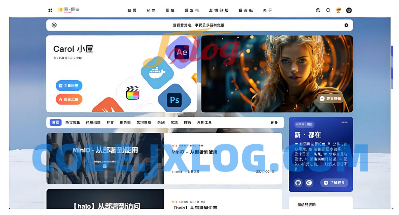Dismiss announcement via its right-side dot icon
Image resolution: width=399 pixels, height=215 pixels.
346,25
